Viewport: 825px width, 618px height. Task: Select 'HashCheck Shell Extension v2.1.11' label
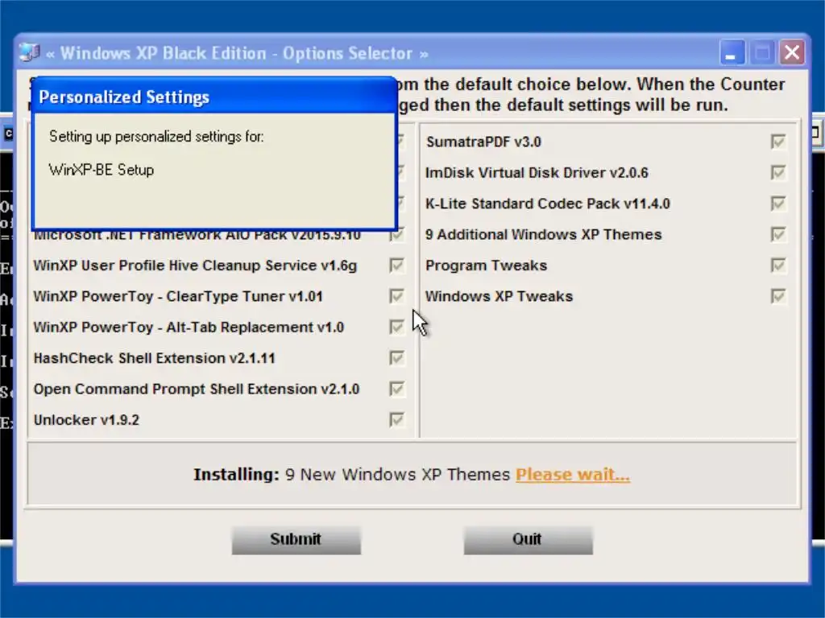click(154, 358)
